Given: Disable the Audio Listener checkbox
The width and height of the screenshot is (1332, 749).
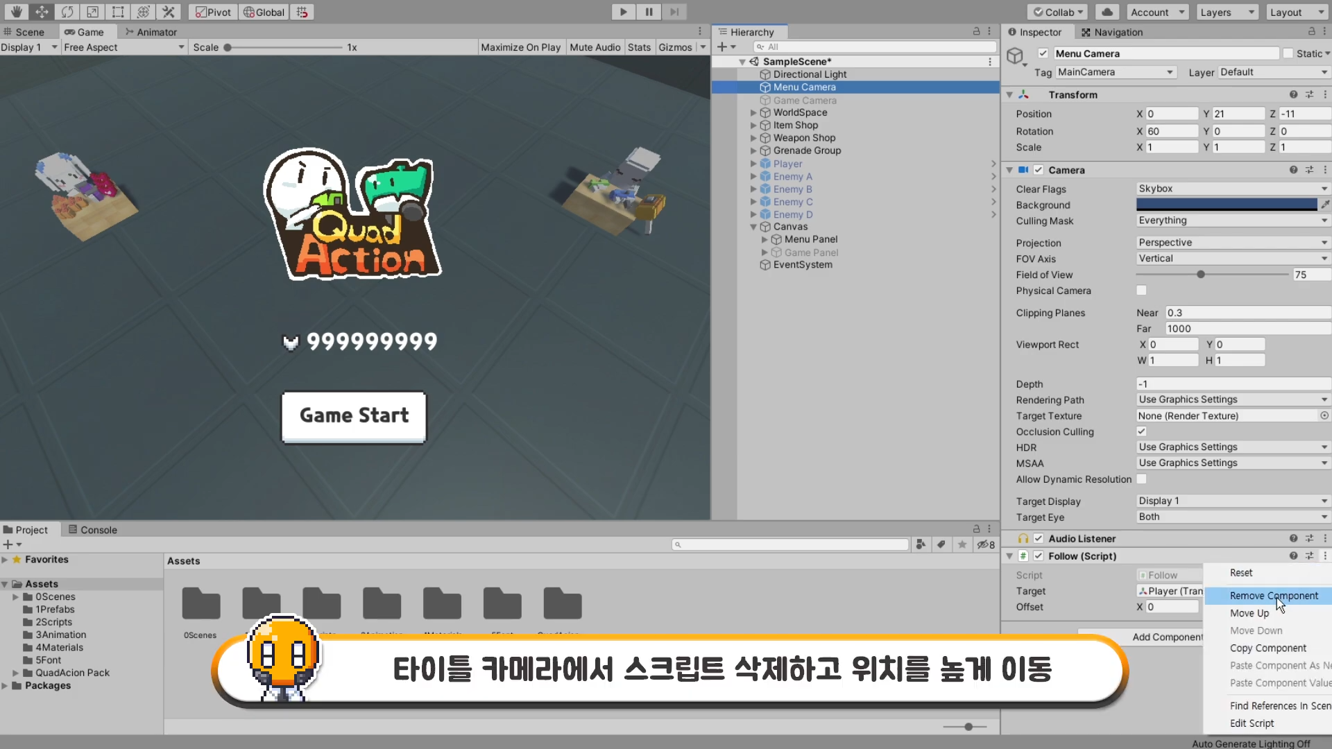Looking at the screenshot, I should click(x=1039, y=538).
